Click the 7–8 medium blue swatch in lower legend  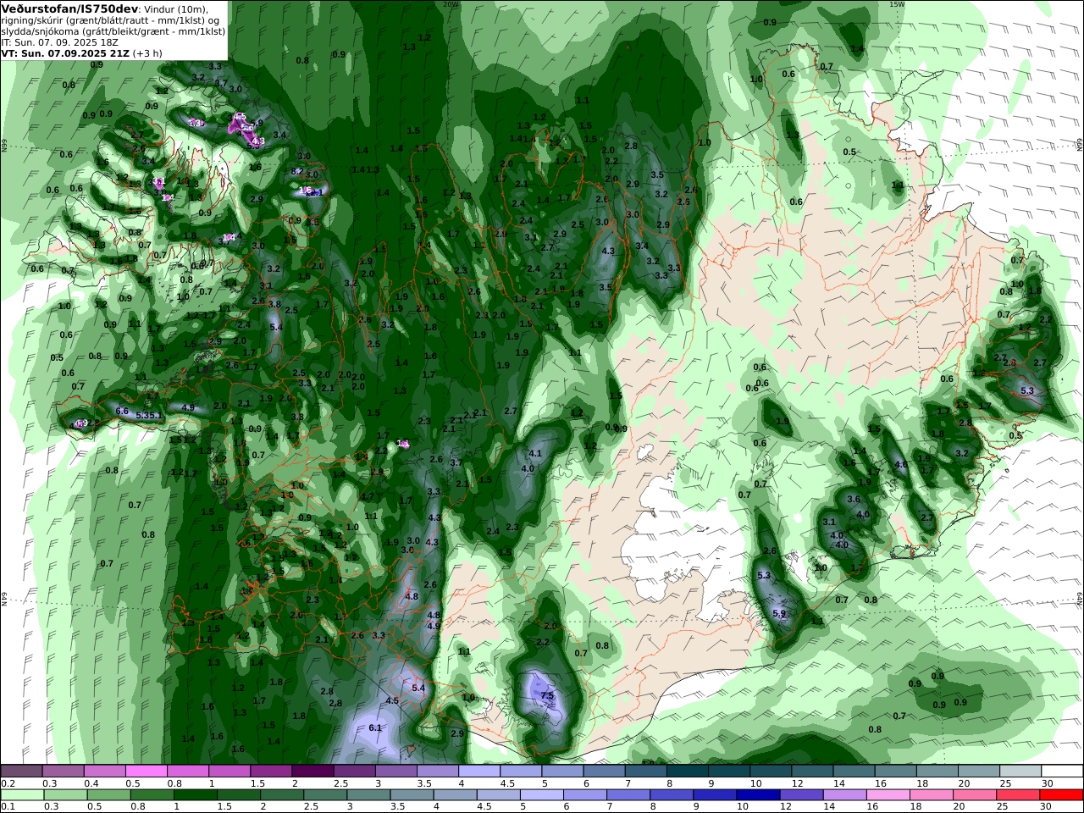pos(628,795)
